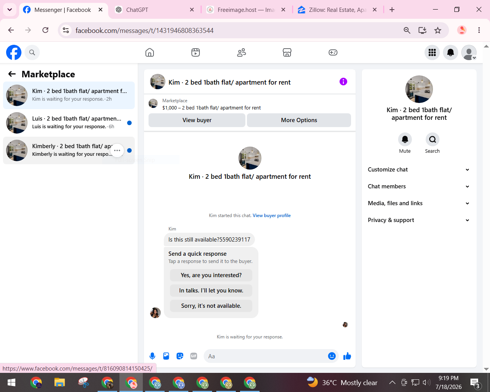Viewport: 490px width, 392px height.
Task: Open the Gaming controller icon
Action: [x=333, y=52]
